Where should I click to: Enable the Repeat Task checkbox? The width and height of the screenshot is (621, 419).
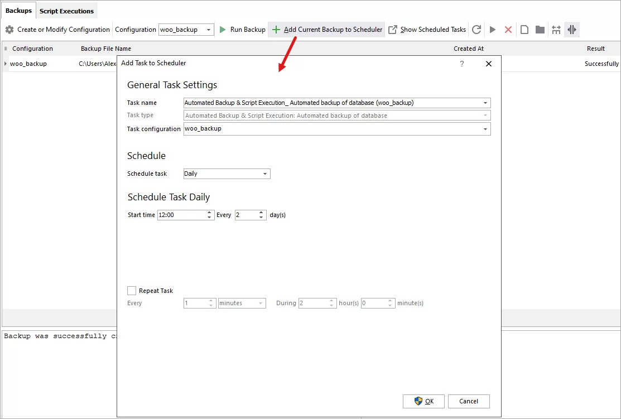[x=132, y=290]
